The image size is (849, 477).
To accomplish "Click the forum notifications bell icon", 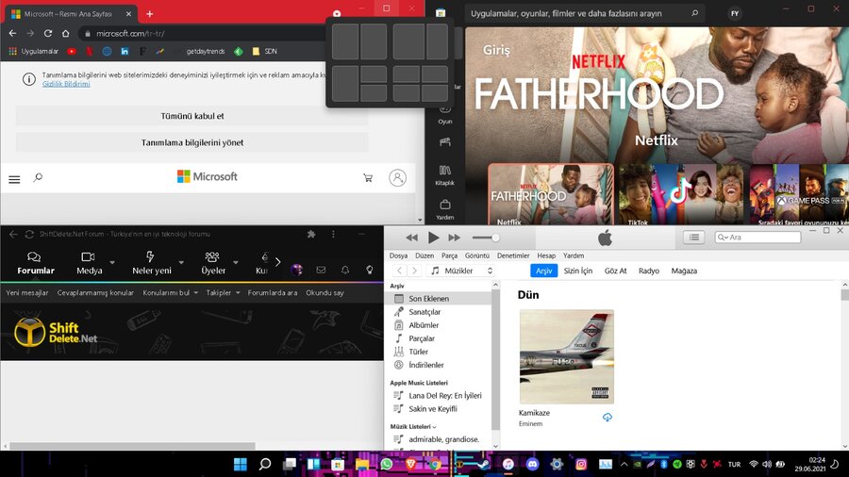I will [345, 271].
